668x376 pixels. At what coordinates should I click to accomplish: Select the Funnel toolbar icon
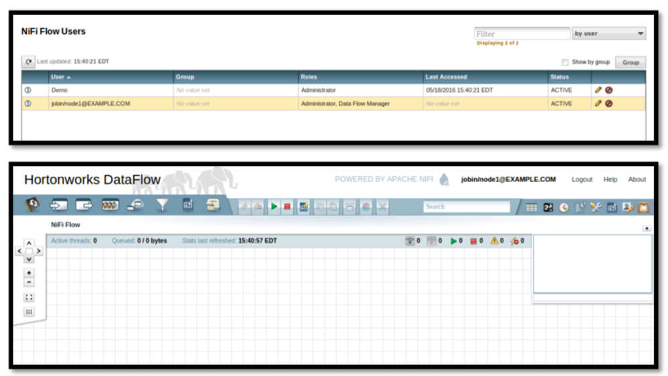[162, 205]
